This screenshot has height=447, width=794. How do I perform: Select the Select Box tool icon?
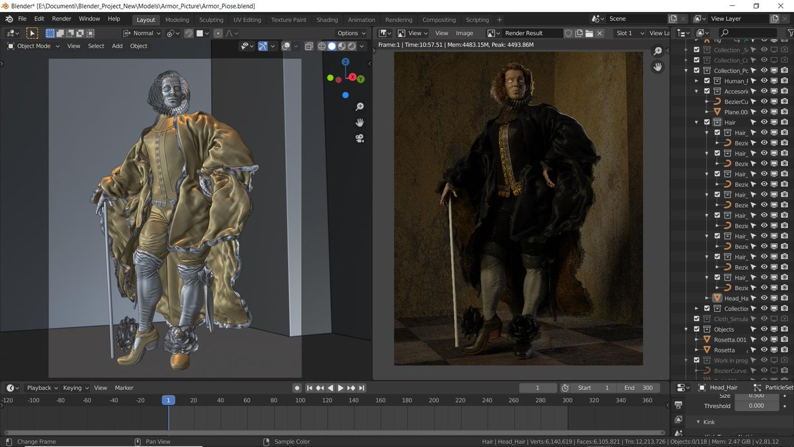coord(31,33)
